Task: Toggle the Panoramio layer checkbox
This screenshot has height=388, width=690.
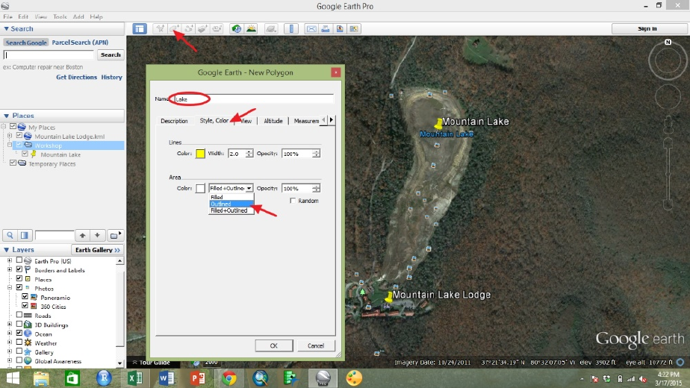Action: tap(25, 297)
